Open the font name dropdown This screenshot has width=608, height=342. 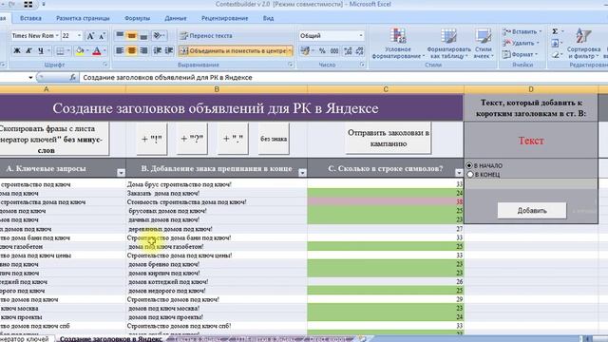pos(57,36)
